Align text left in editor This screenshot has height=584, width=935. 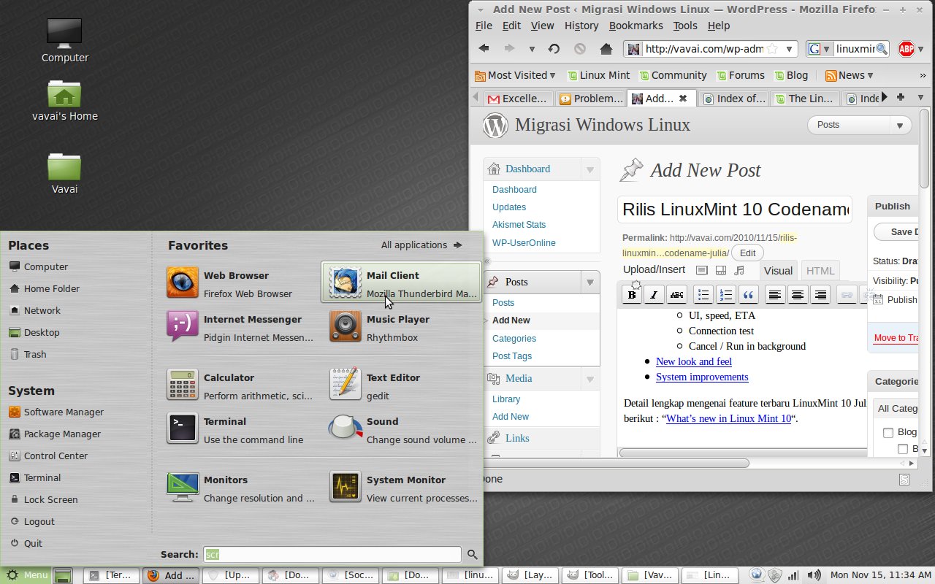(775, 295)
